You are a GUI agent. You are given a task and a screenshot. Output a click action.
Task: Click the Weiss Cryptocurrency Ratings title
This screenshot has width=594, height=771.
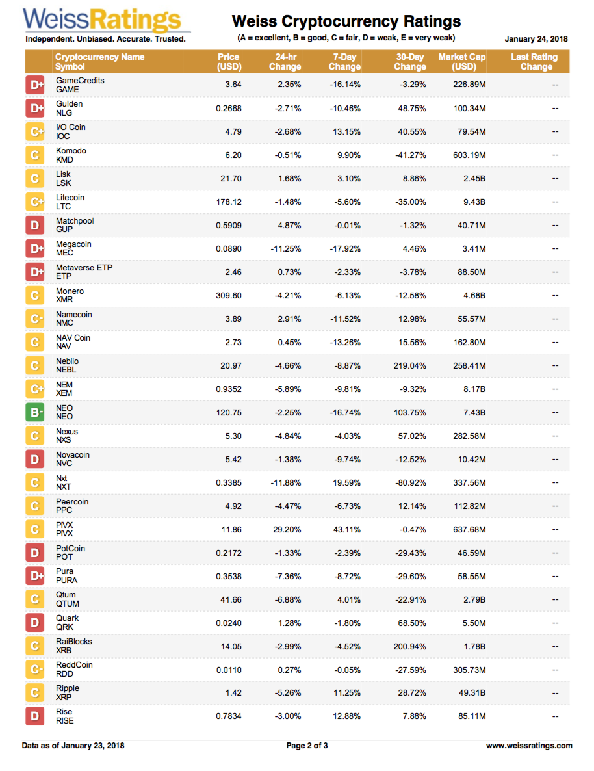346,22
